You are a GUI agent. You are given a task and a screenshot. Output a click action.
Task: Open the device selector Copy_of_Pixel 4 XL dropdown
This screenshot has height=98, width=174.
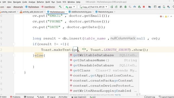(93, 7)
